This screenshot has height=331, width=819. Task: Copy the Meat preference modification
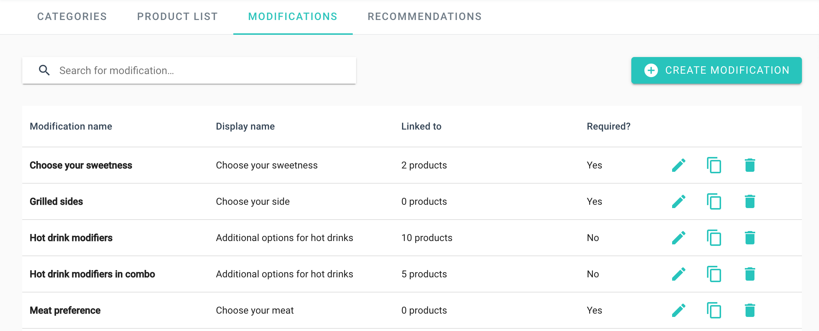pos(714,310)
